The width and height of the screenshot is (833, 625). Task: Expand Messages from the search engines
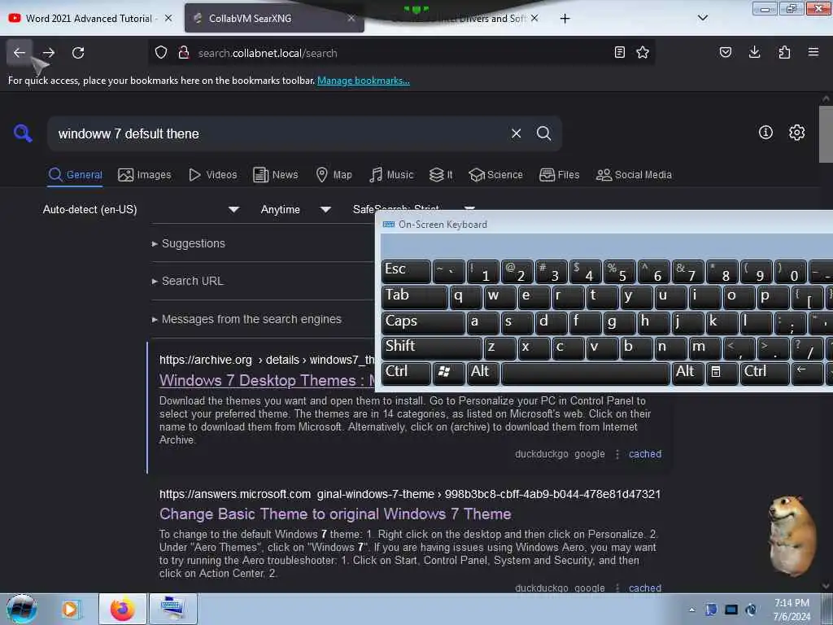tap(246, 319)
